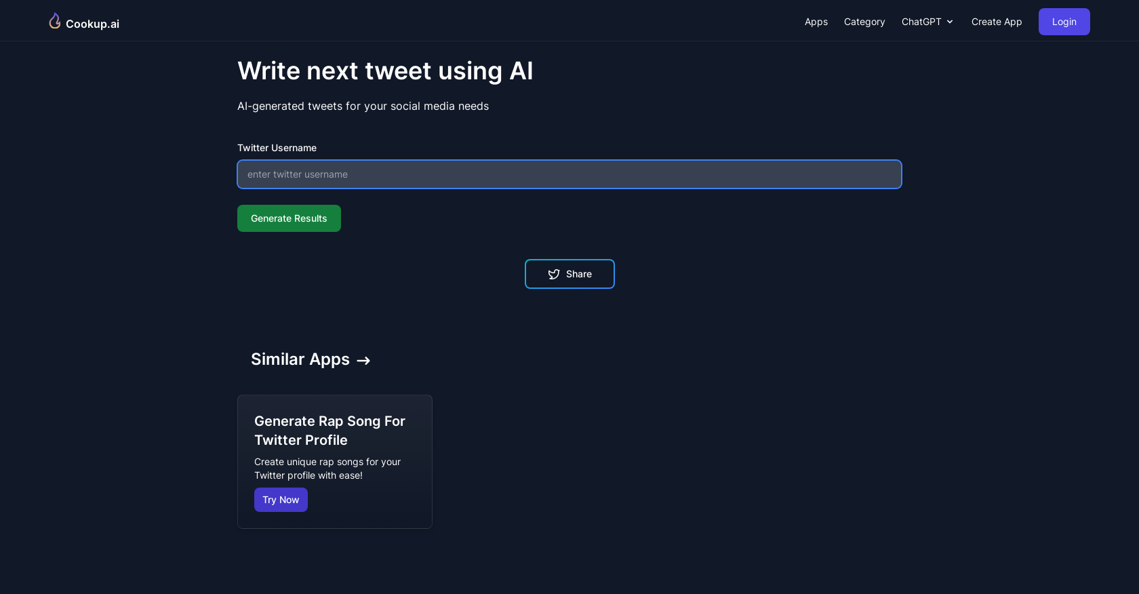Click Try Now on the rap song card

281,500
